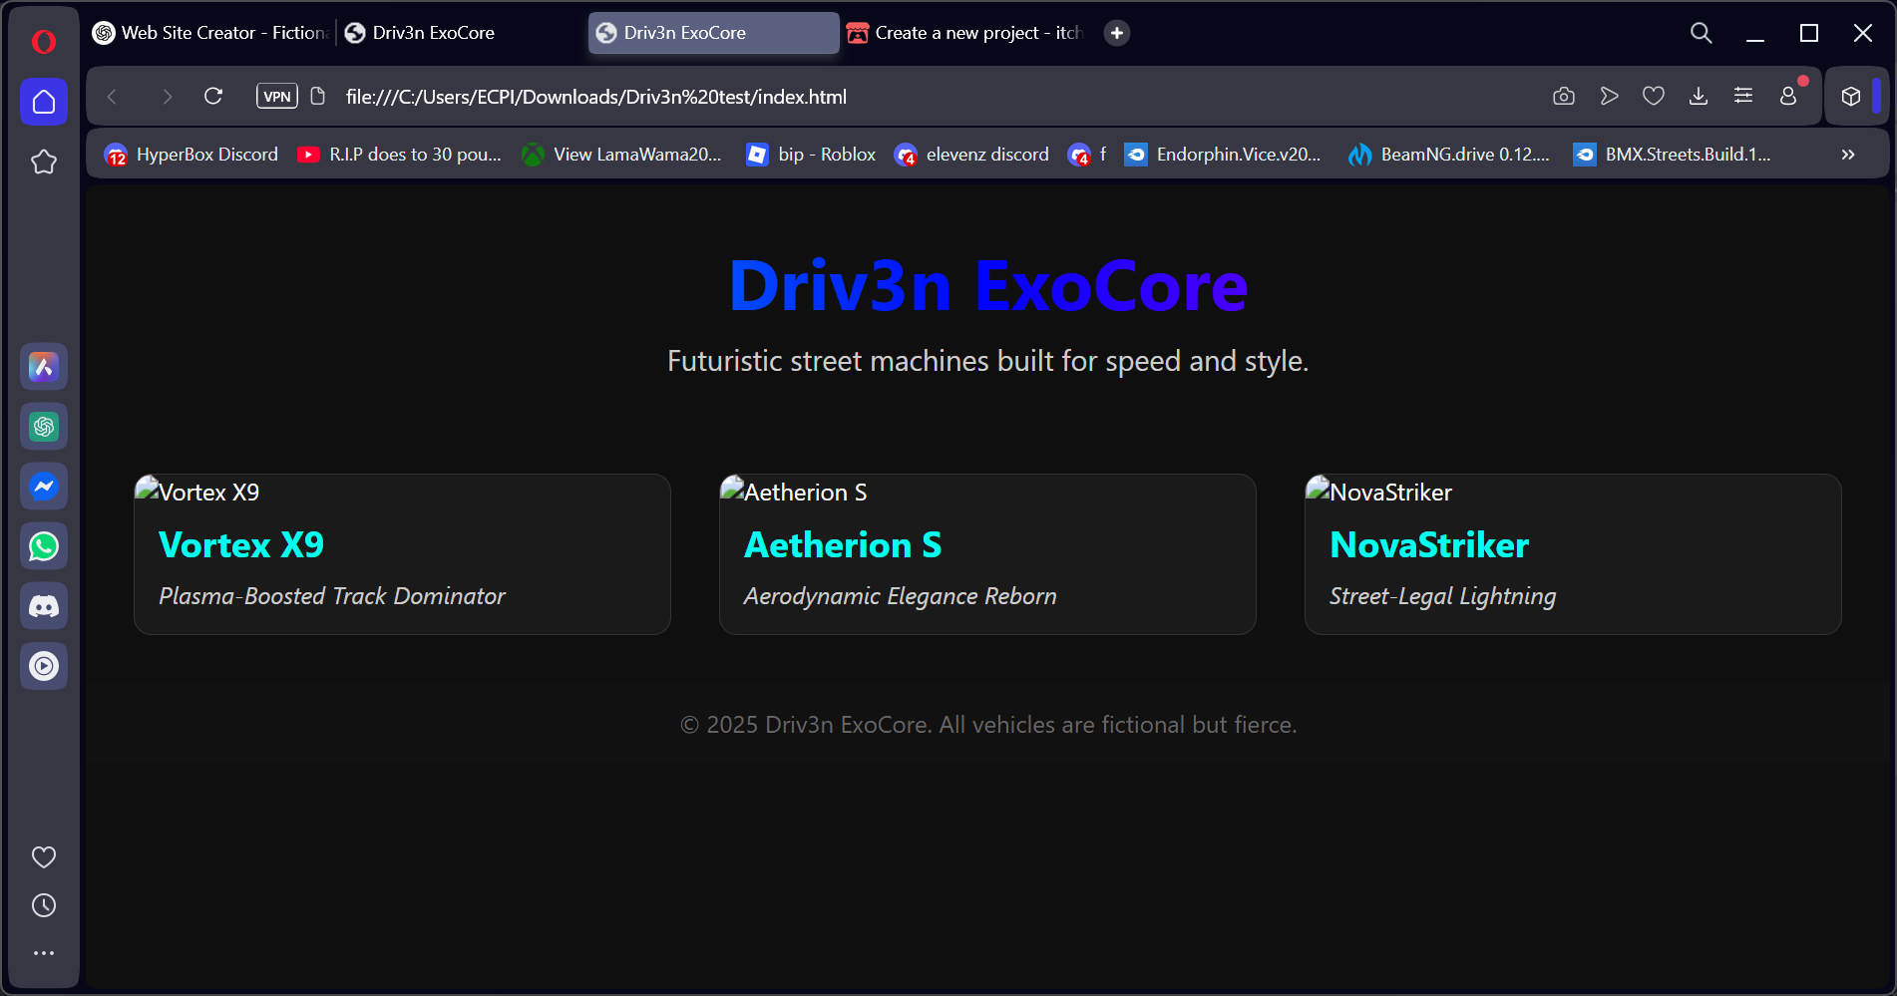Open the sidebar media player icon
This screenshot has height=996, width=1897.
[44, 666]
